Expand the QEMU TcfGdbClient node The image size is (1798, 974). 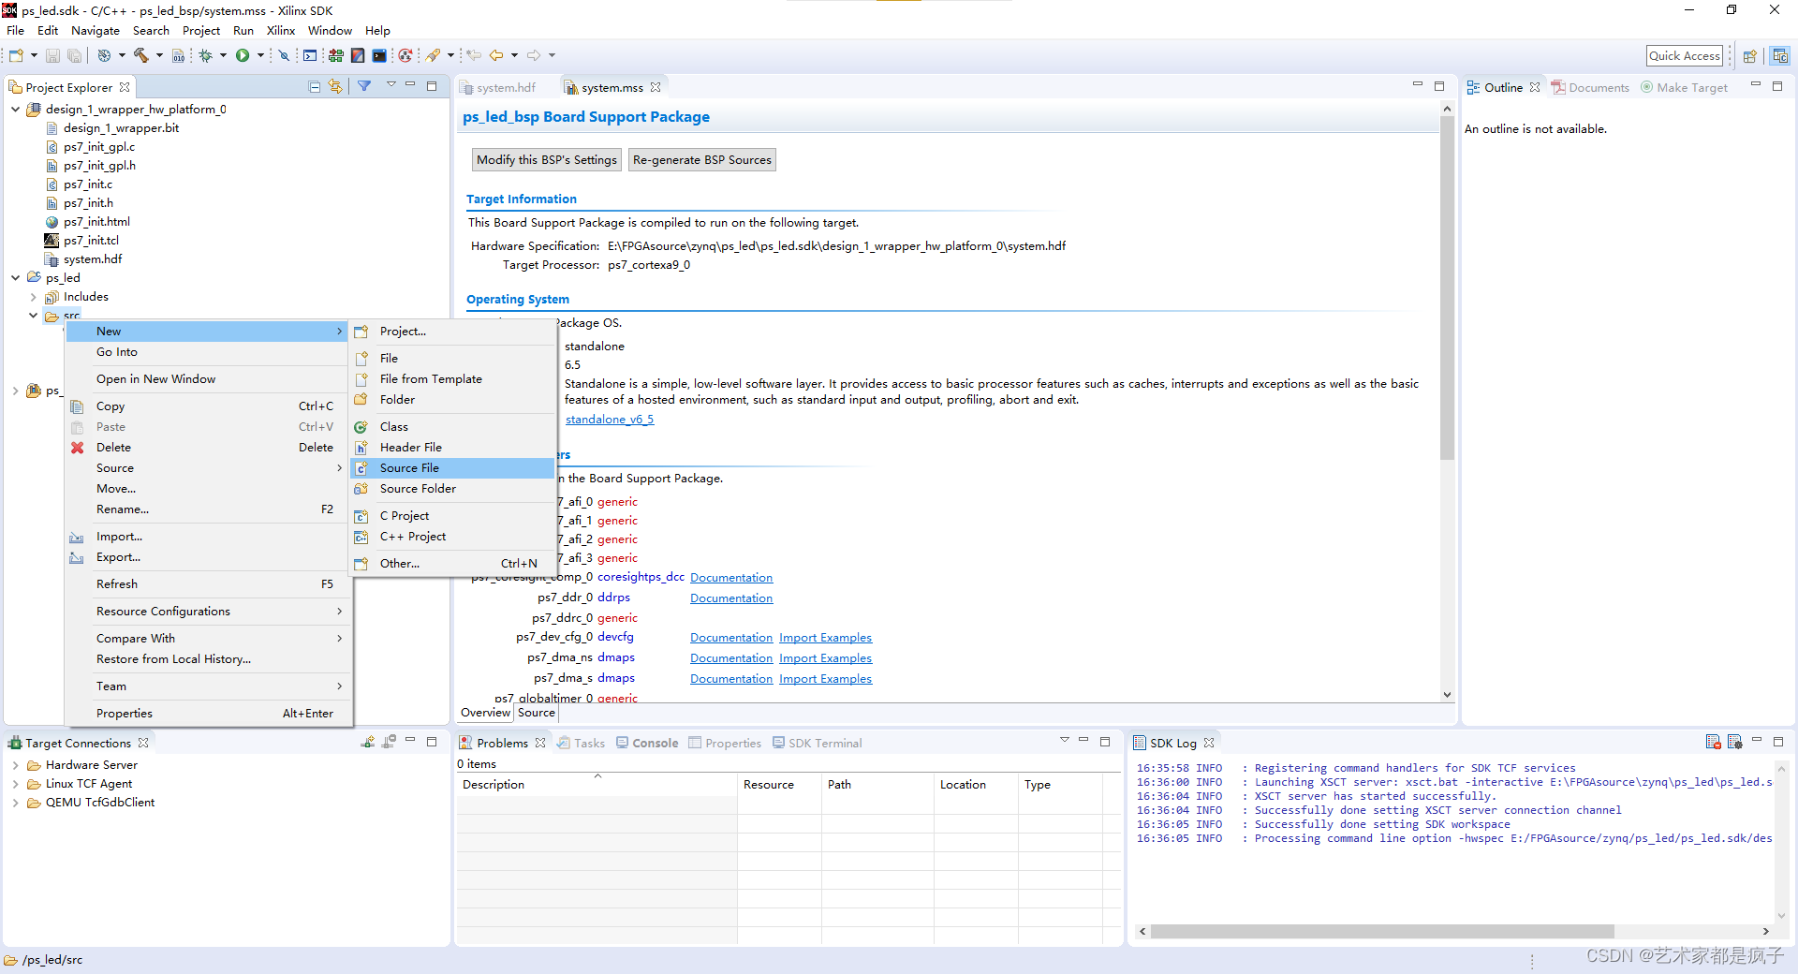15,803
